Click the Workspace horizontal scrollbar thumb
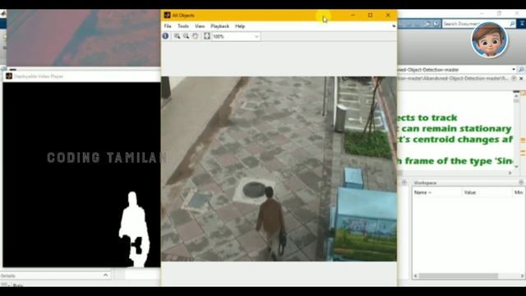 (459, 276)
